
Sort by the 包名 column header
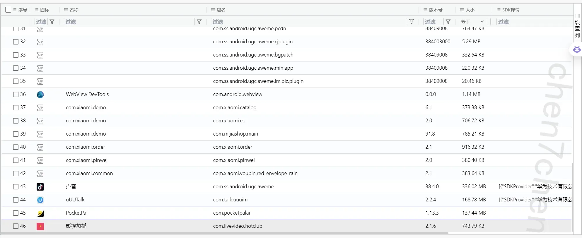coord(221,10)
